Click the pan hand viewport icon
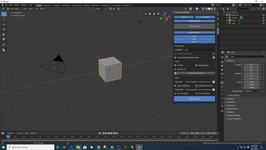The image size is (266, 150). point(154,14)
